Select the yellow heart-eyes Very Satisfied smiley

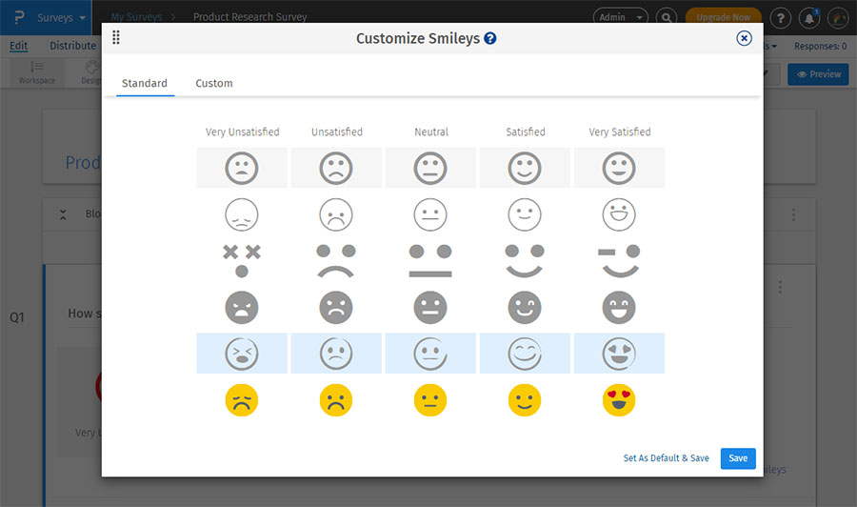click(619, 400)
